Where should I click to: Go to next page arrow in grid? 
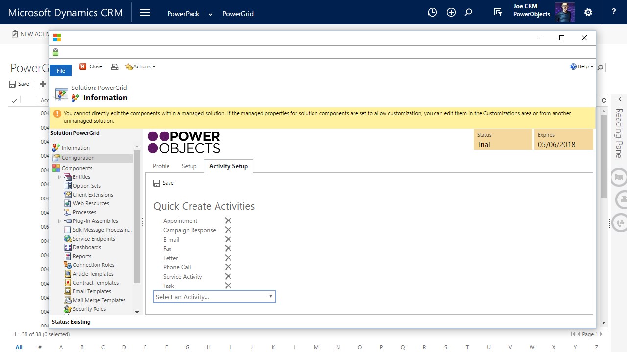pos(602,334)
